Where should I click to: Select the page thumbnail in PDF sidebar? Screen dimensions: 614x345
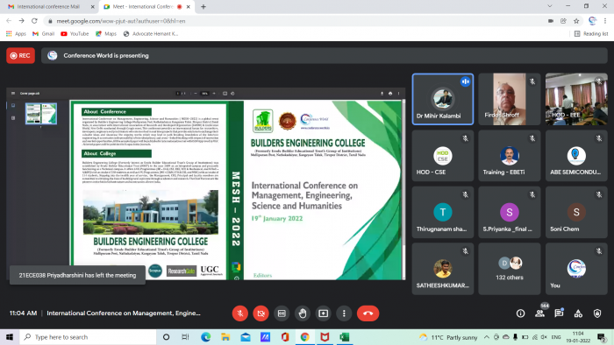pos(41,114)
